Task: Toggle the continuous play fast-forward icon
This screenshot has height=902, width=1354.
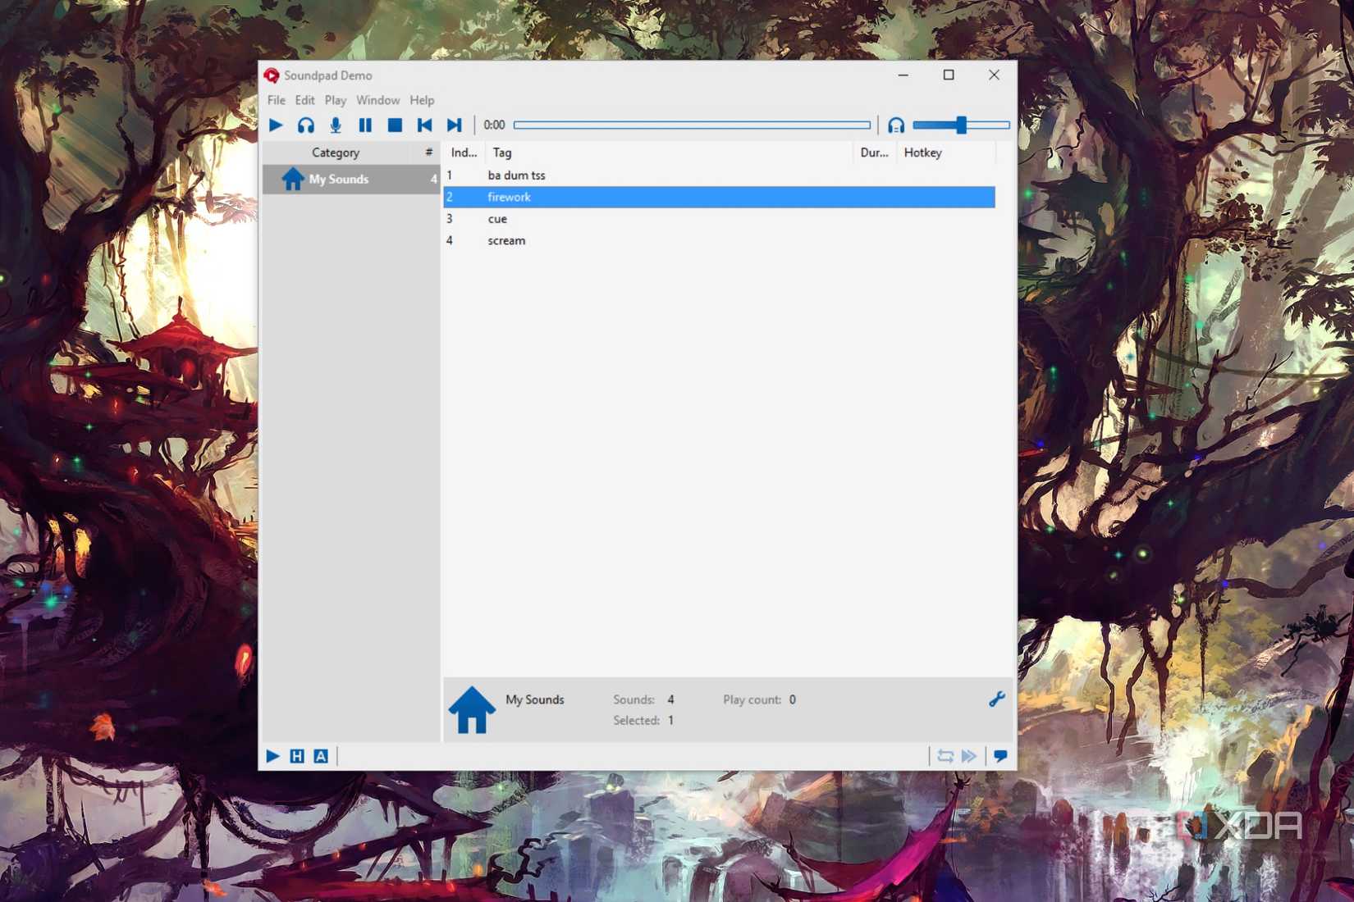Action: click(969, 756)
